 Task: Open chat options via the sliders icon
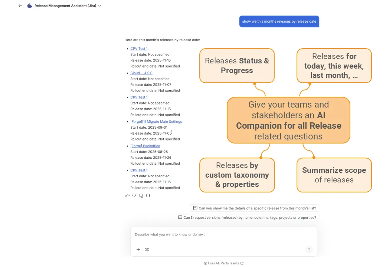[147, 249]
